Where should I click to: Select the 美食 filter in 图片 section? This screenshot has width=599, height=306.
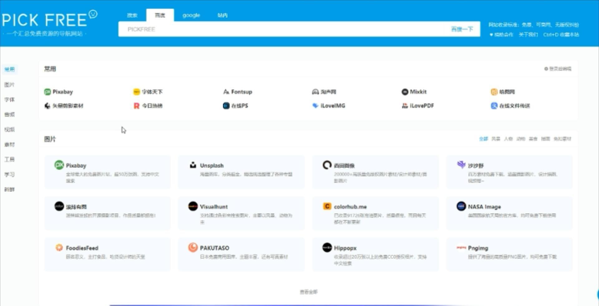pos(533,139)
